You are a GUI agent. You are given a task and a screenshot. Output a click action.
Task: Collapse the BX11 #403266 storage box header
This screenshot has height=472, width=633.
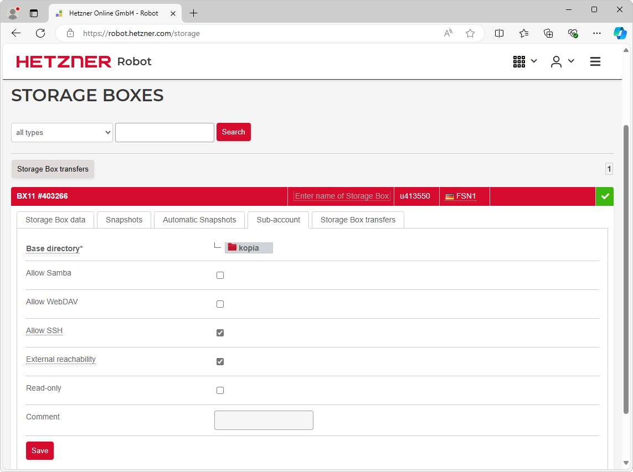pyautogui.click(x=150, y=196)
